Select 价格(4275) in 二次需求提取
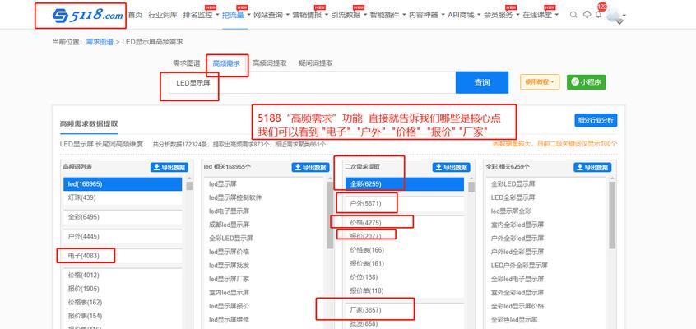The image size is (696, 329). coord(405,223)
